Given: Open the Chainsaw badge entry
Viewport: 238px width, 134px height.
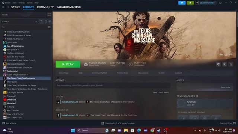Looking at the screenshot, I should (205, 103).
